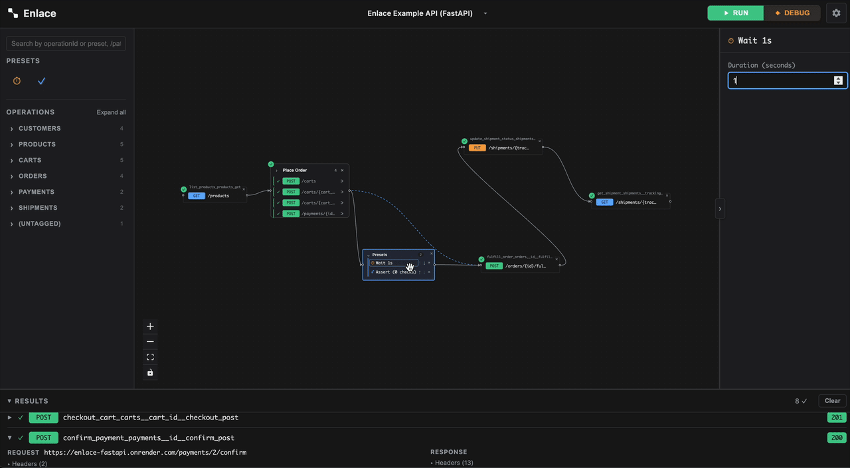The height and width of the screenshot is (468, 850).
Task: Click the GET badge on the /products node
Action: click(x=197, y=196)
